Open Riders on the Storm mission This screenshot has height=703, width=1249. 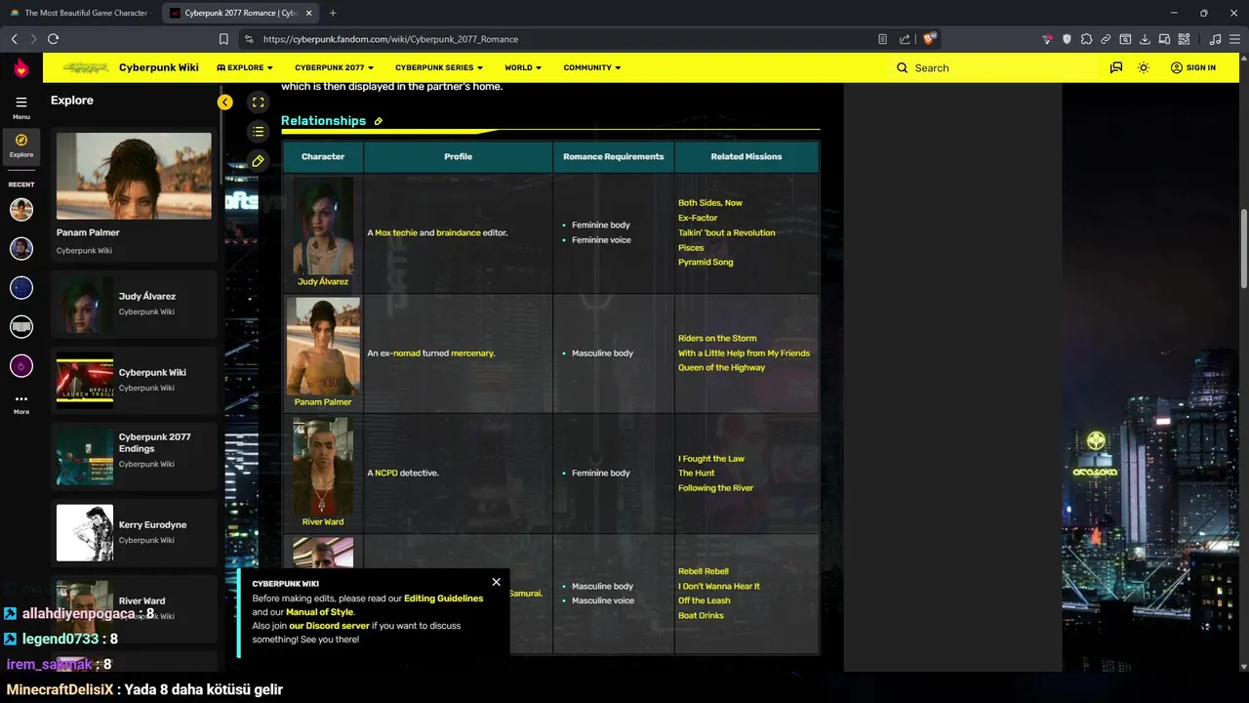[717, 338]
